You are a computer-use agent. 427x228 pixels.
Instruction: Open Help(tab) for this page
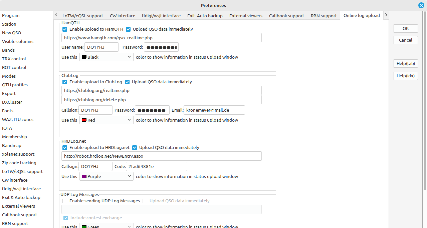(x=405, y=64)
